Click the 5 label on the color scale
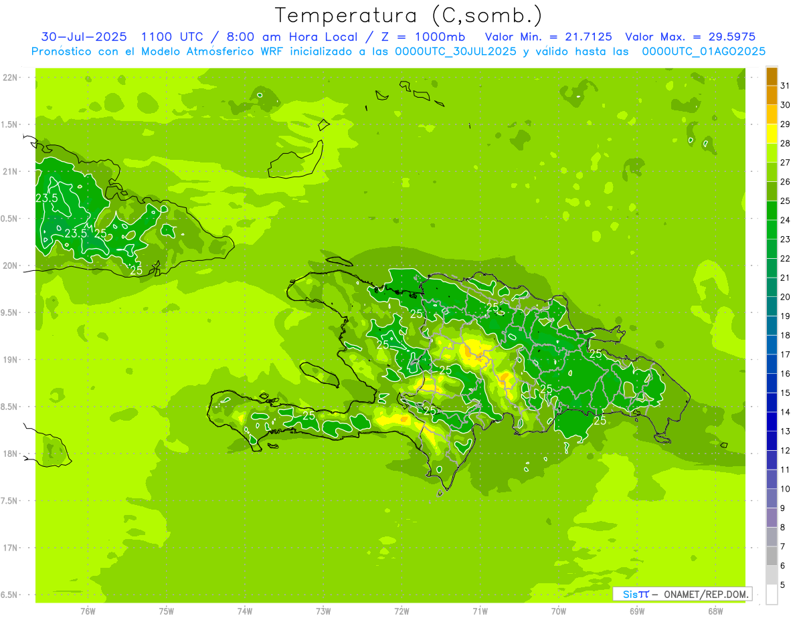 783,585
